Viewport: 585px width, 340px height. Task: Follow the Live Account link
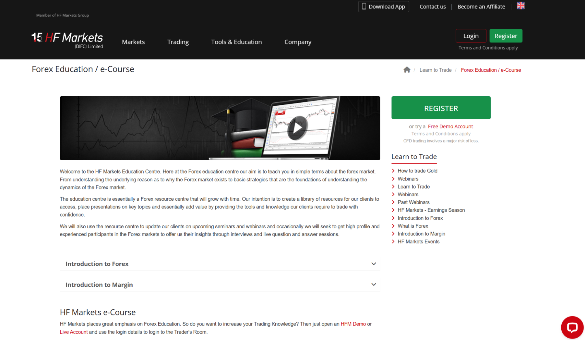coord(74,332)
